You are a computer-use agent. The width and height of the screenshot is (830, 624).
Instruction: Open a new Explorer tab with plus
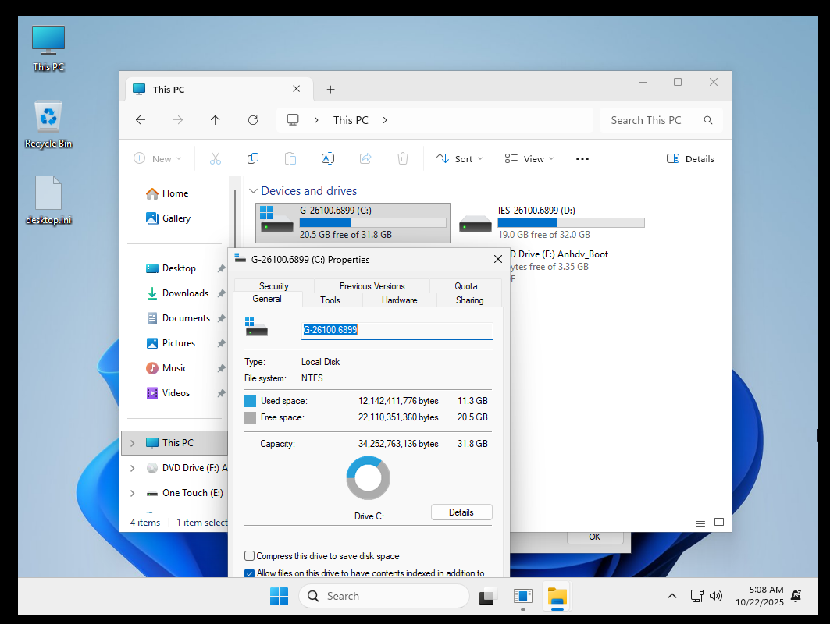pos(330,90)
